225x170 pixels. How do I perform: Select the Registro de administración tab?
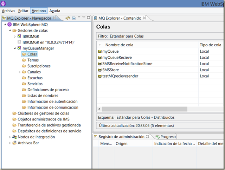121,137
